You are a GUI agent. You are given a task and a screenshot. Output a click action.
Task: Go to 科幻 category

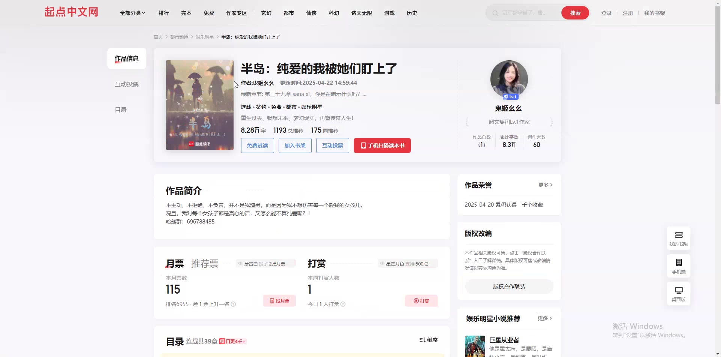pyautogui.click(x=334, y=13)
